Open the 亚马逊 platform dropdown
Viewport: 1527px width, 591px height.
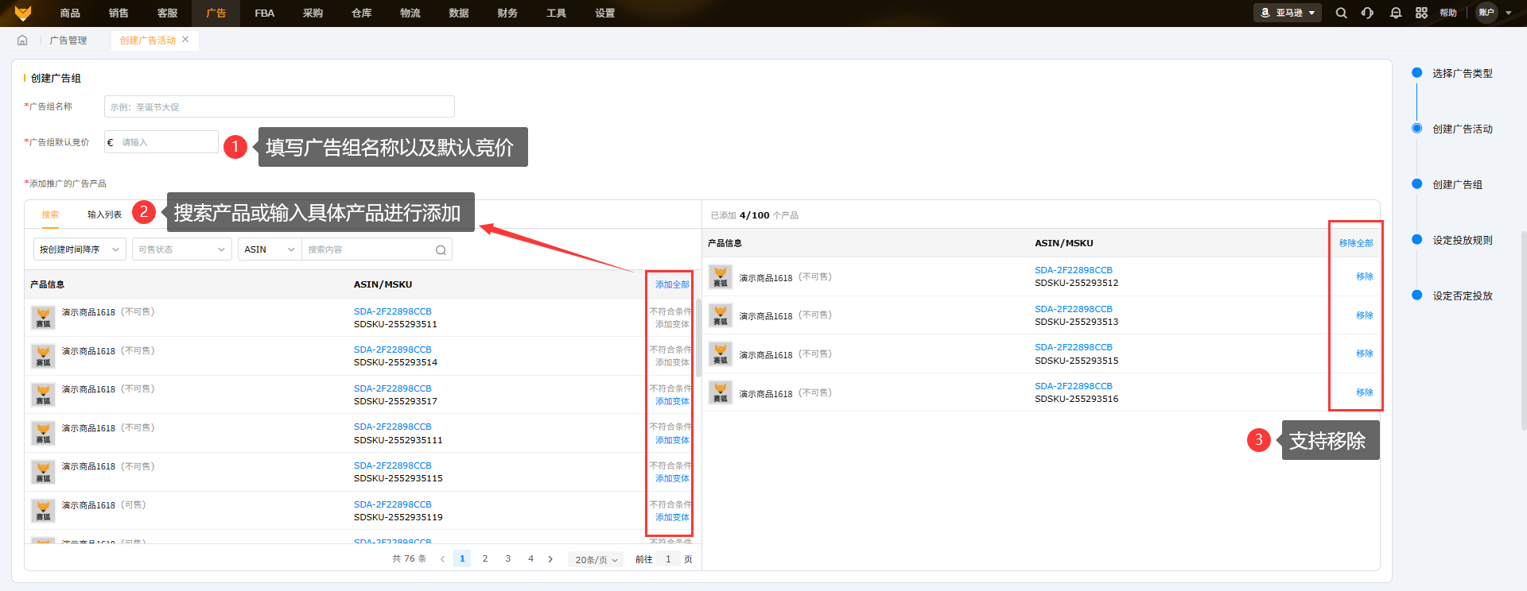click(x=1288, y=13)
